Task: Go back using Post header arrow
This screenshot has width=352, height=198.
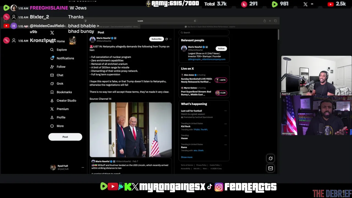Action: click(92, 32)
